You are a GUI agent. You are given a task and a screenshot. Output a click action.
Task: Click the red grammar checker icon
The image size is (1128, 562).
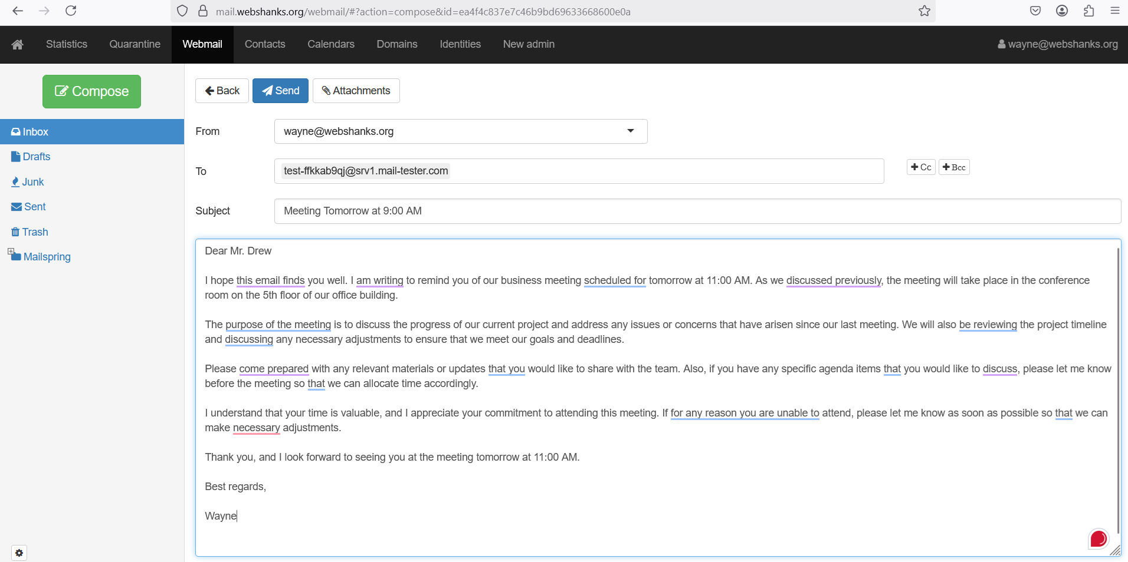[x=1099, y=538]
